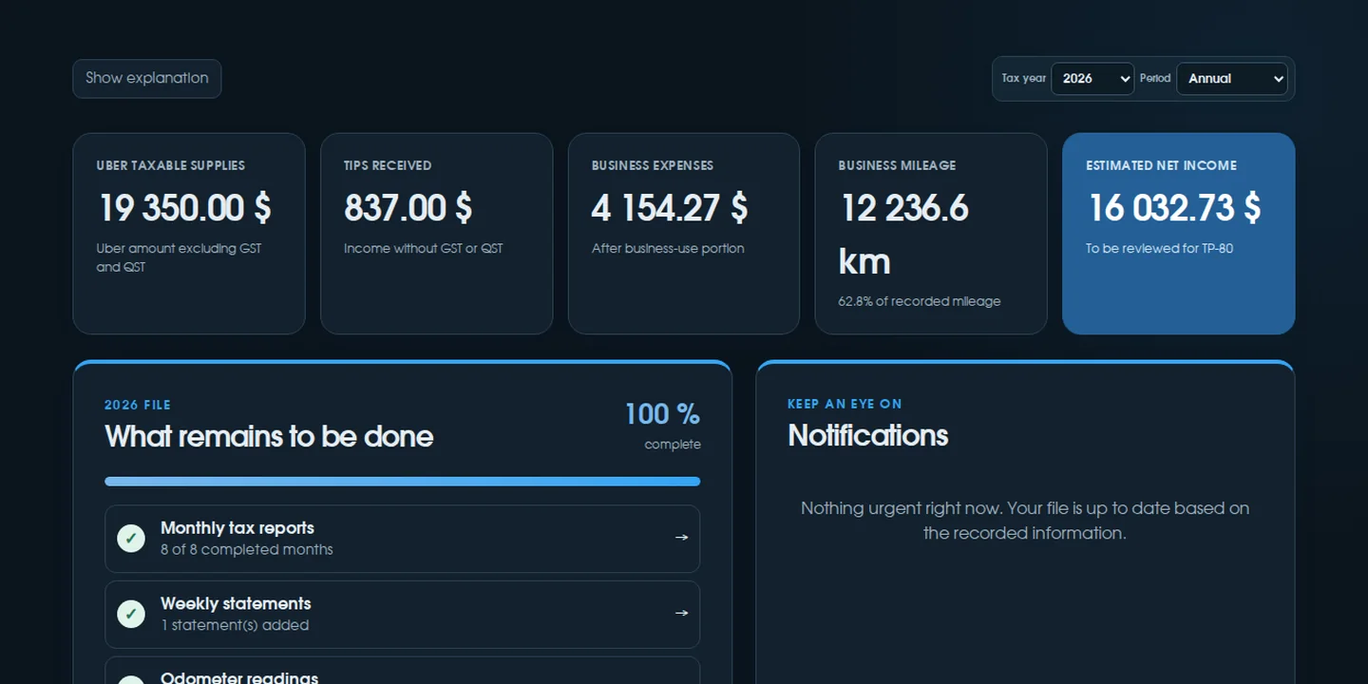Click the 16 032.73 $ net income
Viewport: 1368px width, 684px height.
pyautogui.click(x=1174, y=208)
